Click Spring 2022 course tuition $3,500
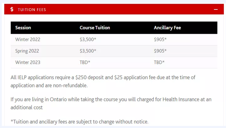226x128 pixels. click(88, 51)
